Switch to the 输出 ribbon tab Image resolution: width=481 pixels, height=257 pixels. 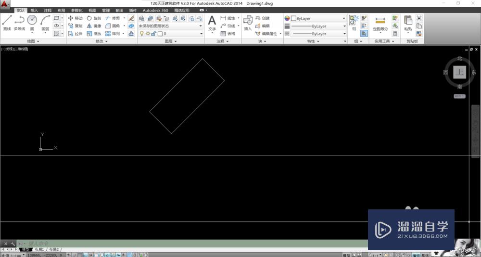pos(119,11)
